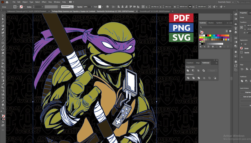Viewport: 251px width, 143px height.
Task: Open the stroke color dropdown
Action: point(24,7)
